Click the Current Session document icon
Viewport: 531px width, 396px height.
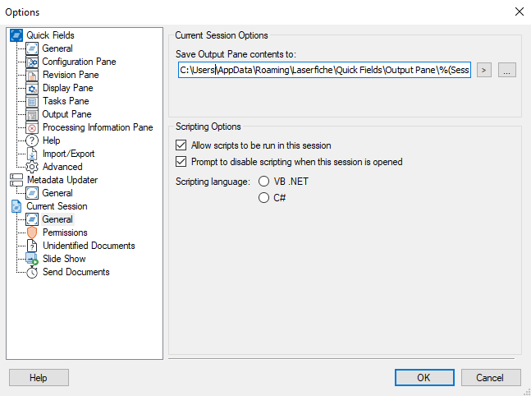click(x=16, y=206)
